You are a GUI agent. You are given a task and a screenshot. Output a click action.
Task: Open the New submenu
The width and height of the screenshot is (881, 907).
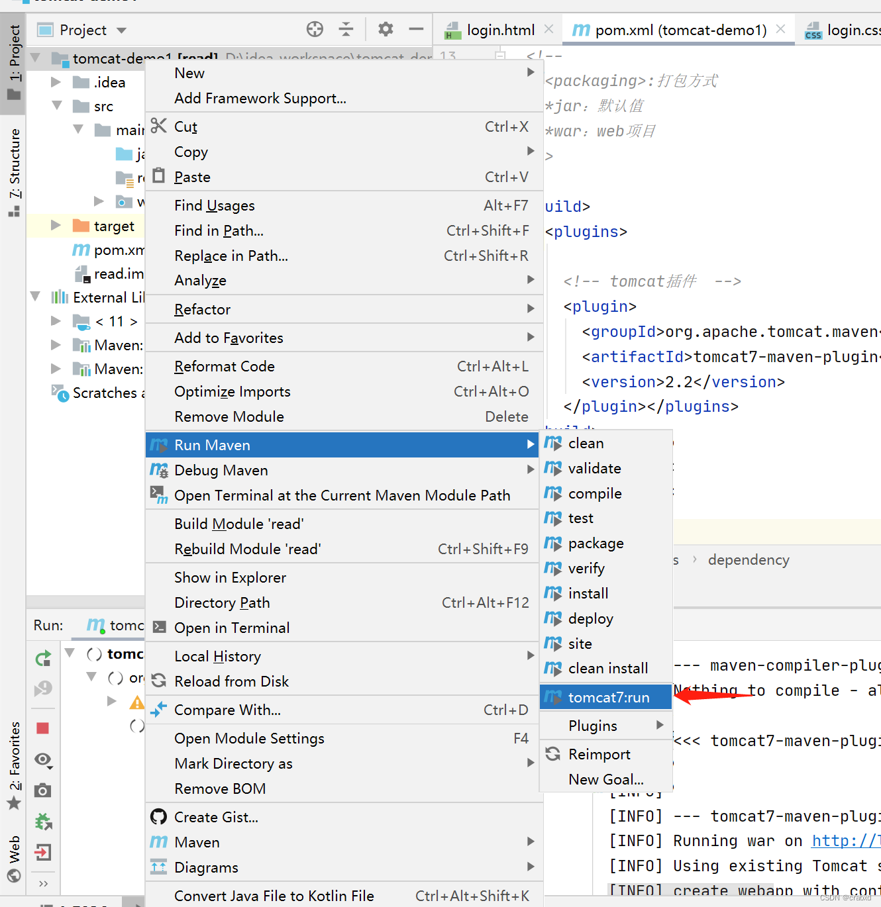[343, 73]
